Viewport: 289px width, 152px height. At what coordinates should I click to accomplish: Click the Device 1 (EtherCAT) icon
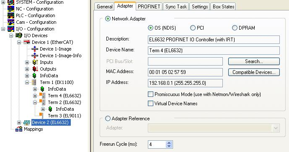(27, 42)
